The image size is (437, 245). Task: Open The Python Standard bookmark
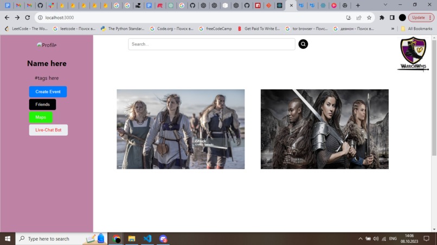tap(123, 29)
